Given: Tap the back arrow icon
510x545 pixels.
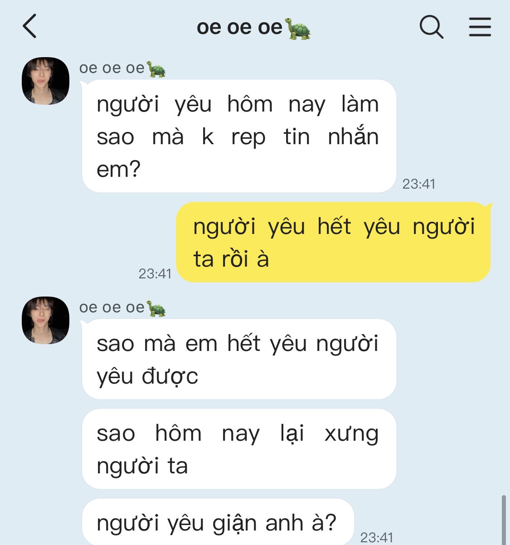Looking at the screenshot, I should coord(30,26).
